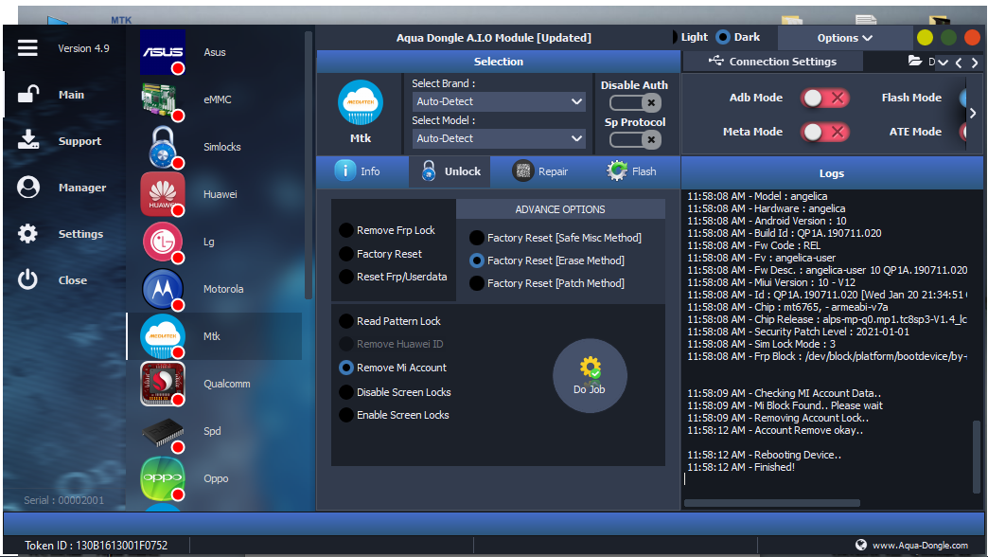The image size is (988, 557).
Task: Click the yellow circle window button
Action: pos(925,38)
